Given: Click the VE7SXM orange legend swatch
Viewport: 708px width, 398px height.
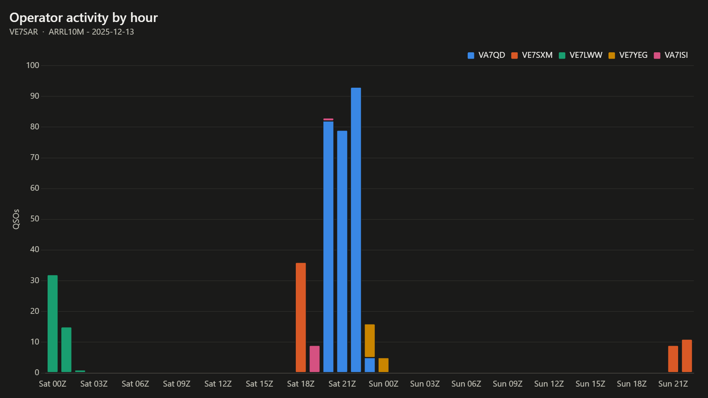Looking at the screenshot, I should [x=514, y=55].
